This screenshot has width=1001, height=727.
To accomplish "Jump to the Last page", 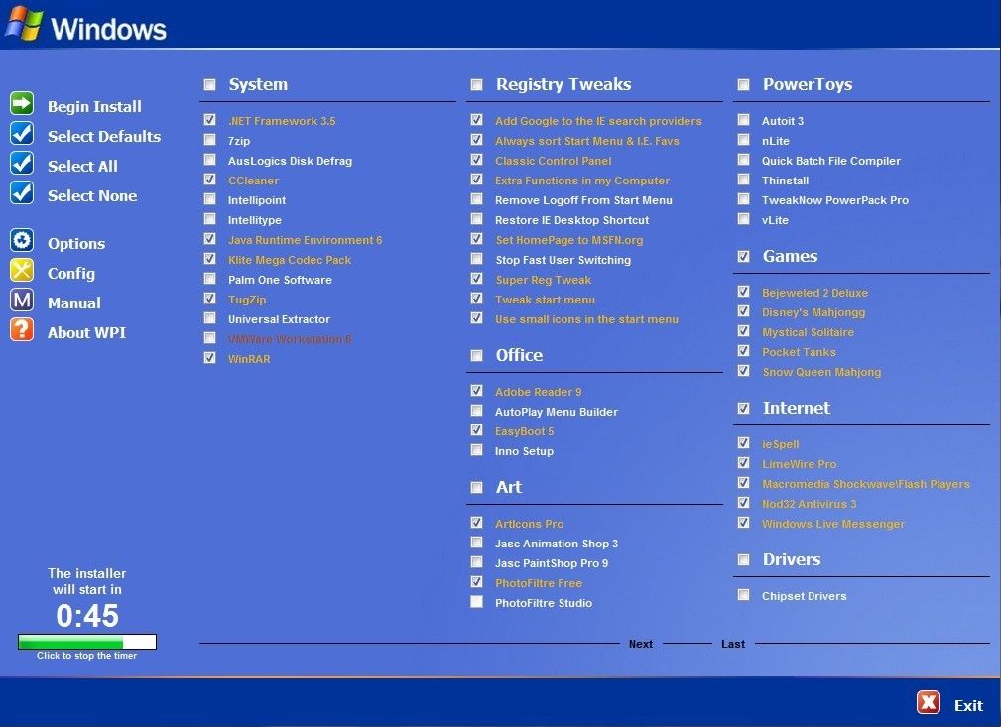I will [733, 644].
